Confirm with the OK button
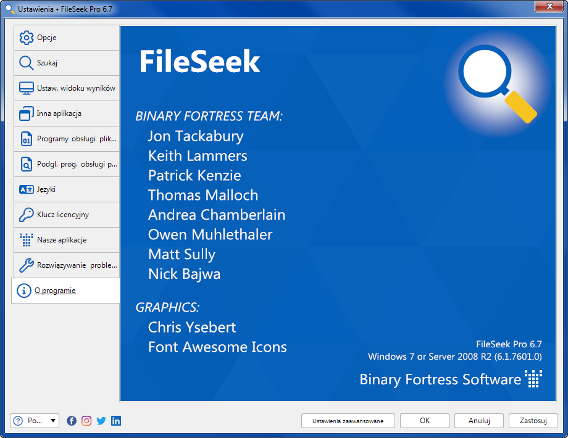Screen dimensions: 568x438 tap(425, 421)
